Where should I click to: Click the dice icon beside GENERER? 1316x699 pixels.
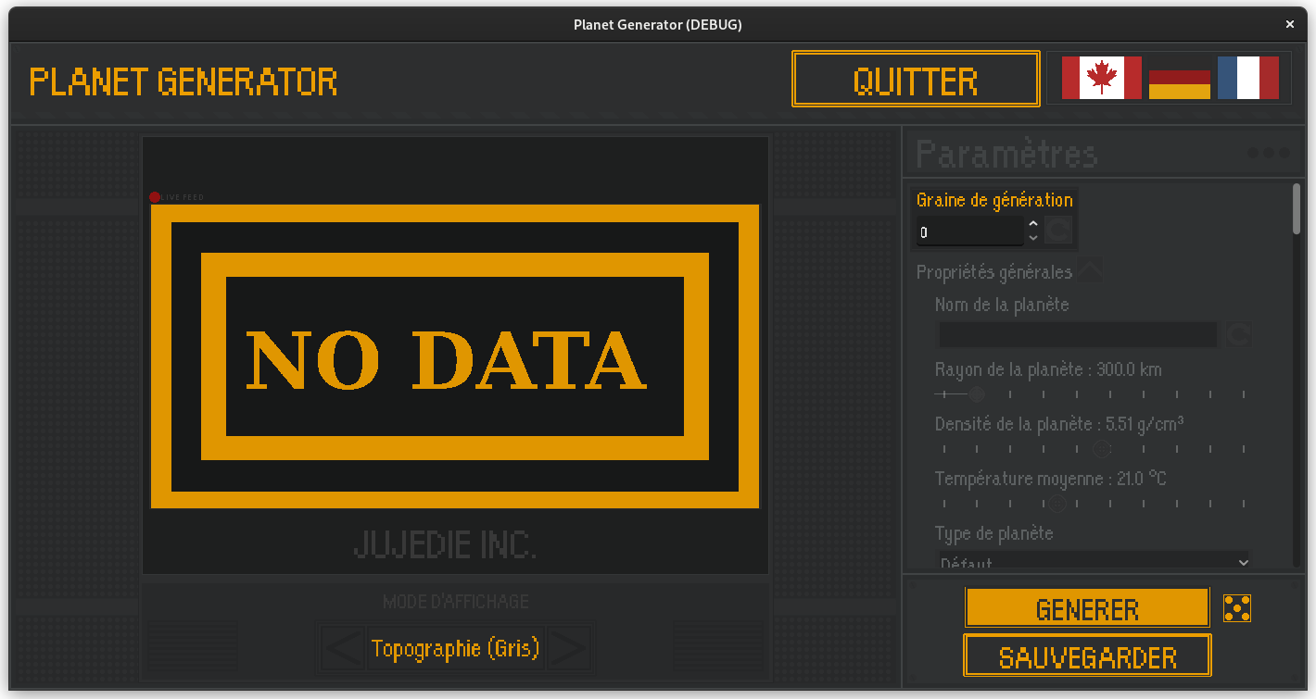pos(1237,608)
